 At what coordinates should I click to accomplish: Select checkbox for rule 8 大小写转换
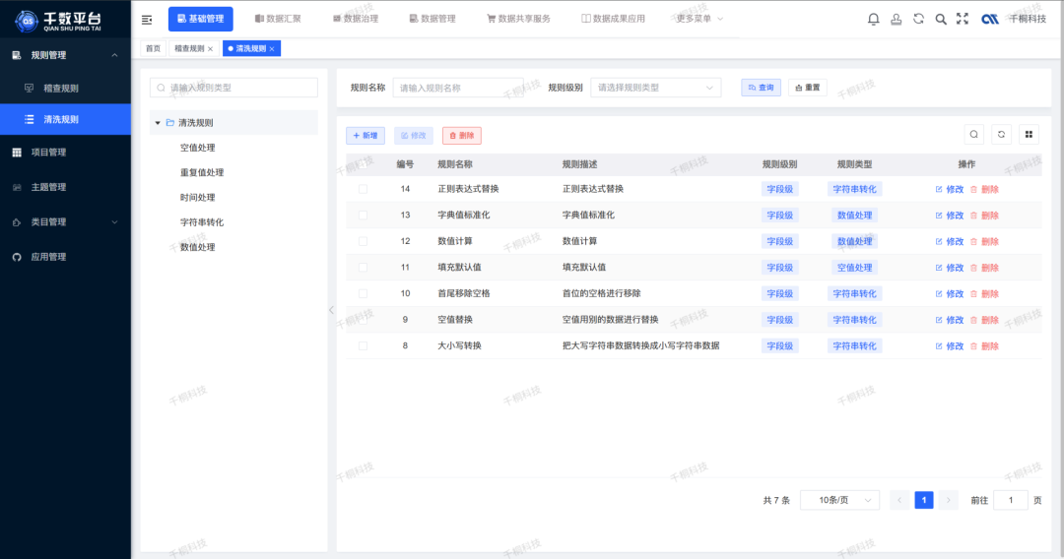pyautogui.click(x=363, y=345)
